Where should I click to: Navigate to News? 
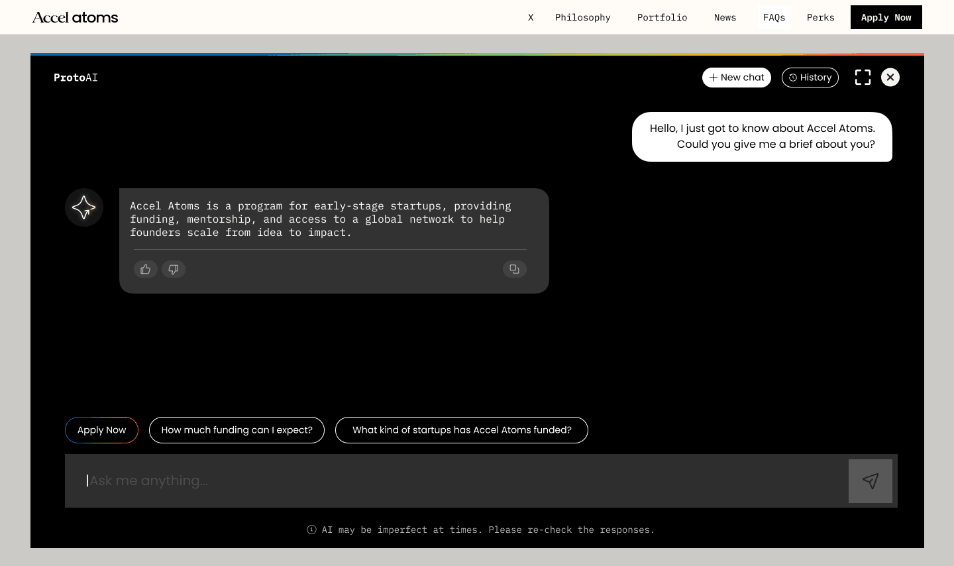click(725, 17)
